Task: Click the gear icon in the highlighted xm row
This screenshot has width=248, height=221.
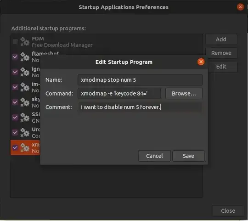Action: tap(25, 147)
